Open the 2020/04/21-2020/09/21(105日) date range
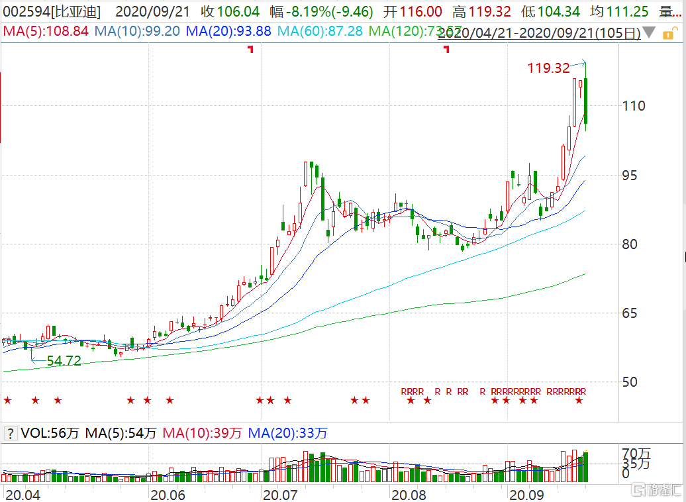Screen dimensions: 686x502 pyautogui.click(x=539, y=33)
